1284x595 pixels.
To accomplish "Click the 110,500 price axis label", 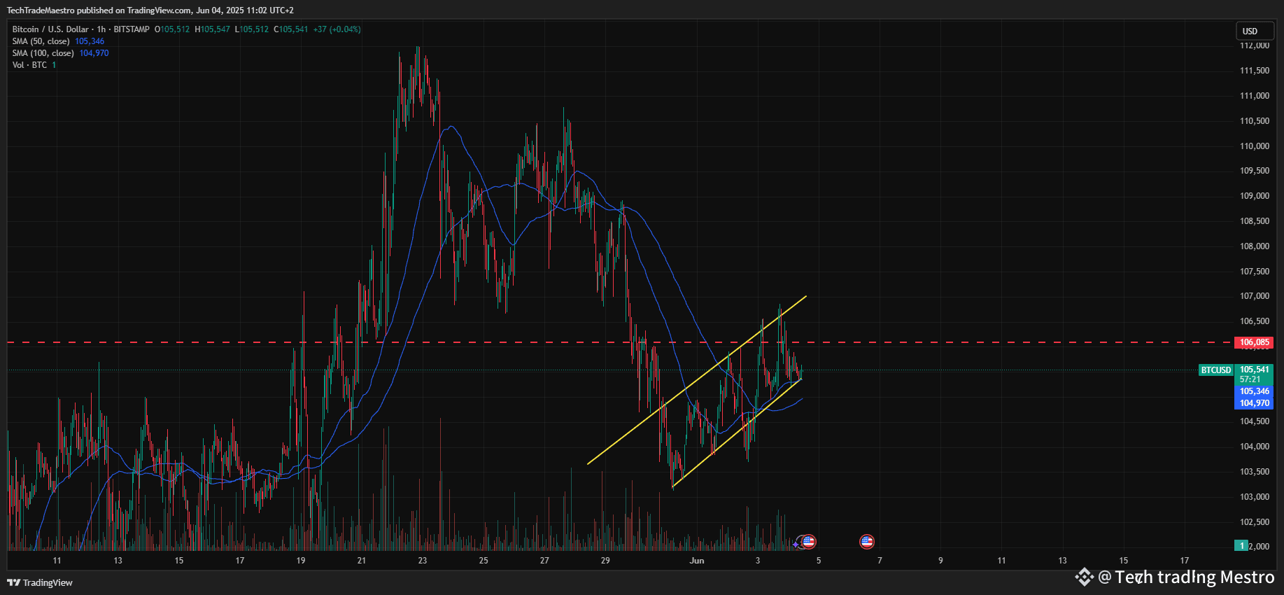I will click(x=1255, y=121).
